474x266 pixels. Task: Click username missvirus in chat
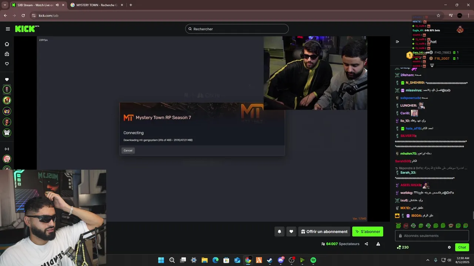click(413, 90)
